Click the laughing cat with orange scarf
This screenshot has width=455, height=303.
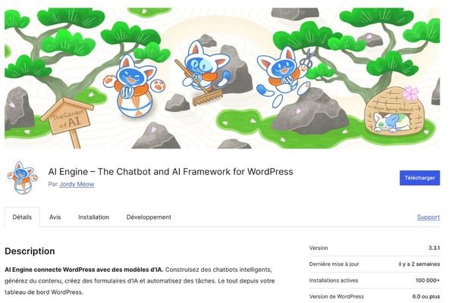(134, 85)
